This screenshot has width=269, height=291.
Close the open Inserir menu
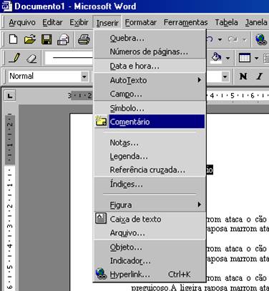click(x=107, y=23)
